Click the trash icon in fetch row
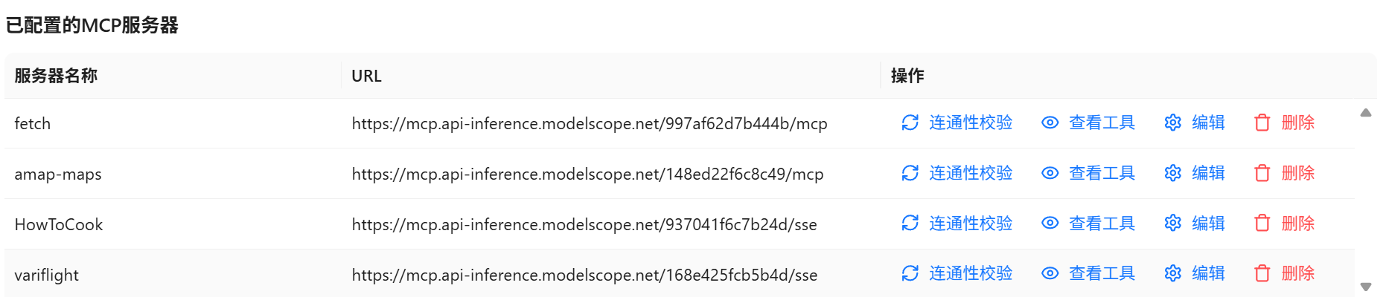The width and height of the screenshot is (1389, 297). [x=1262, y=123]
